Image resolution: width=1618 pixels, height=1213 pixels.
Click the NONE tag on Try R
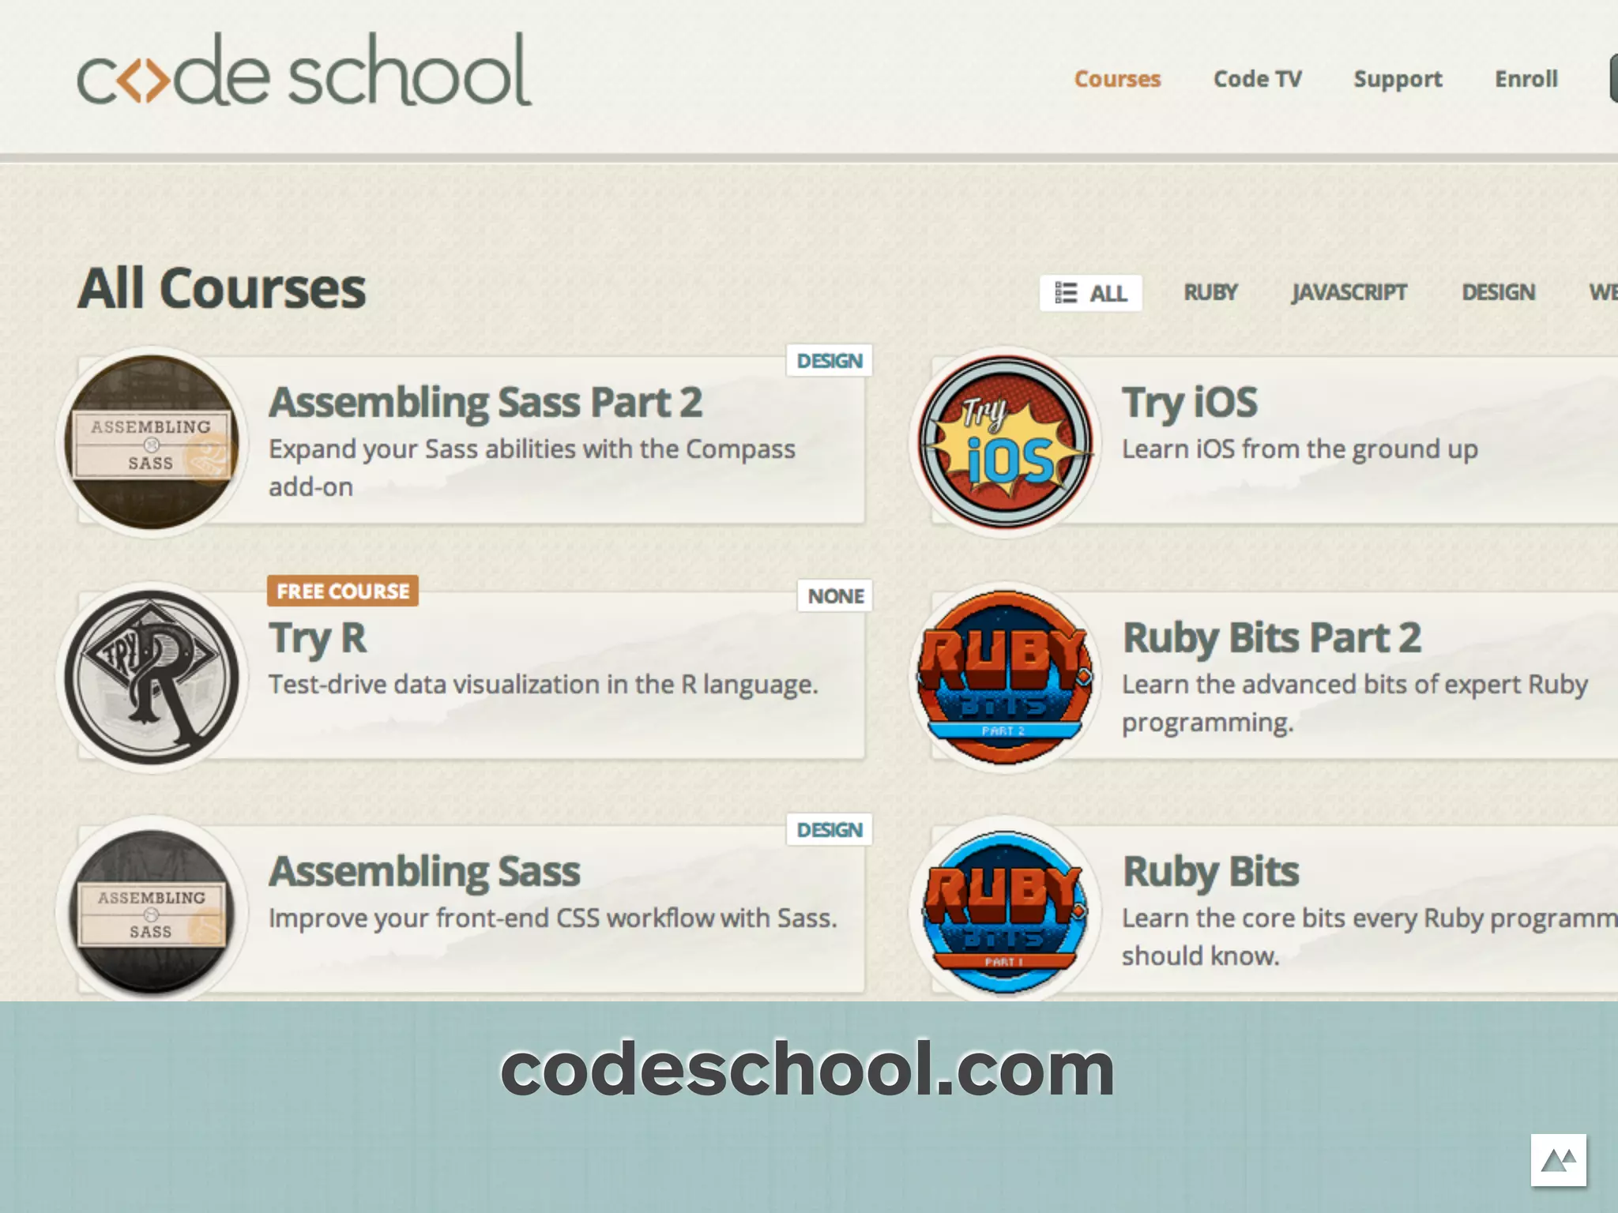[835, 596]
